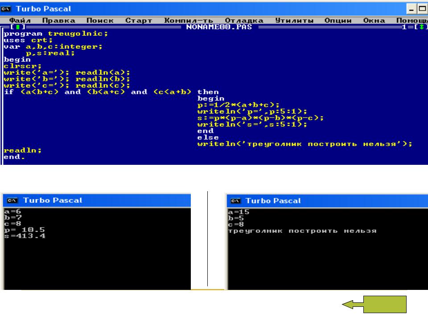The width and height of the screenshot is (428, 314).
Task: Open the Помощь menu
Action: pos(412,21)
